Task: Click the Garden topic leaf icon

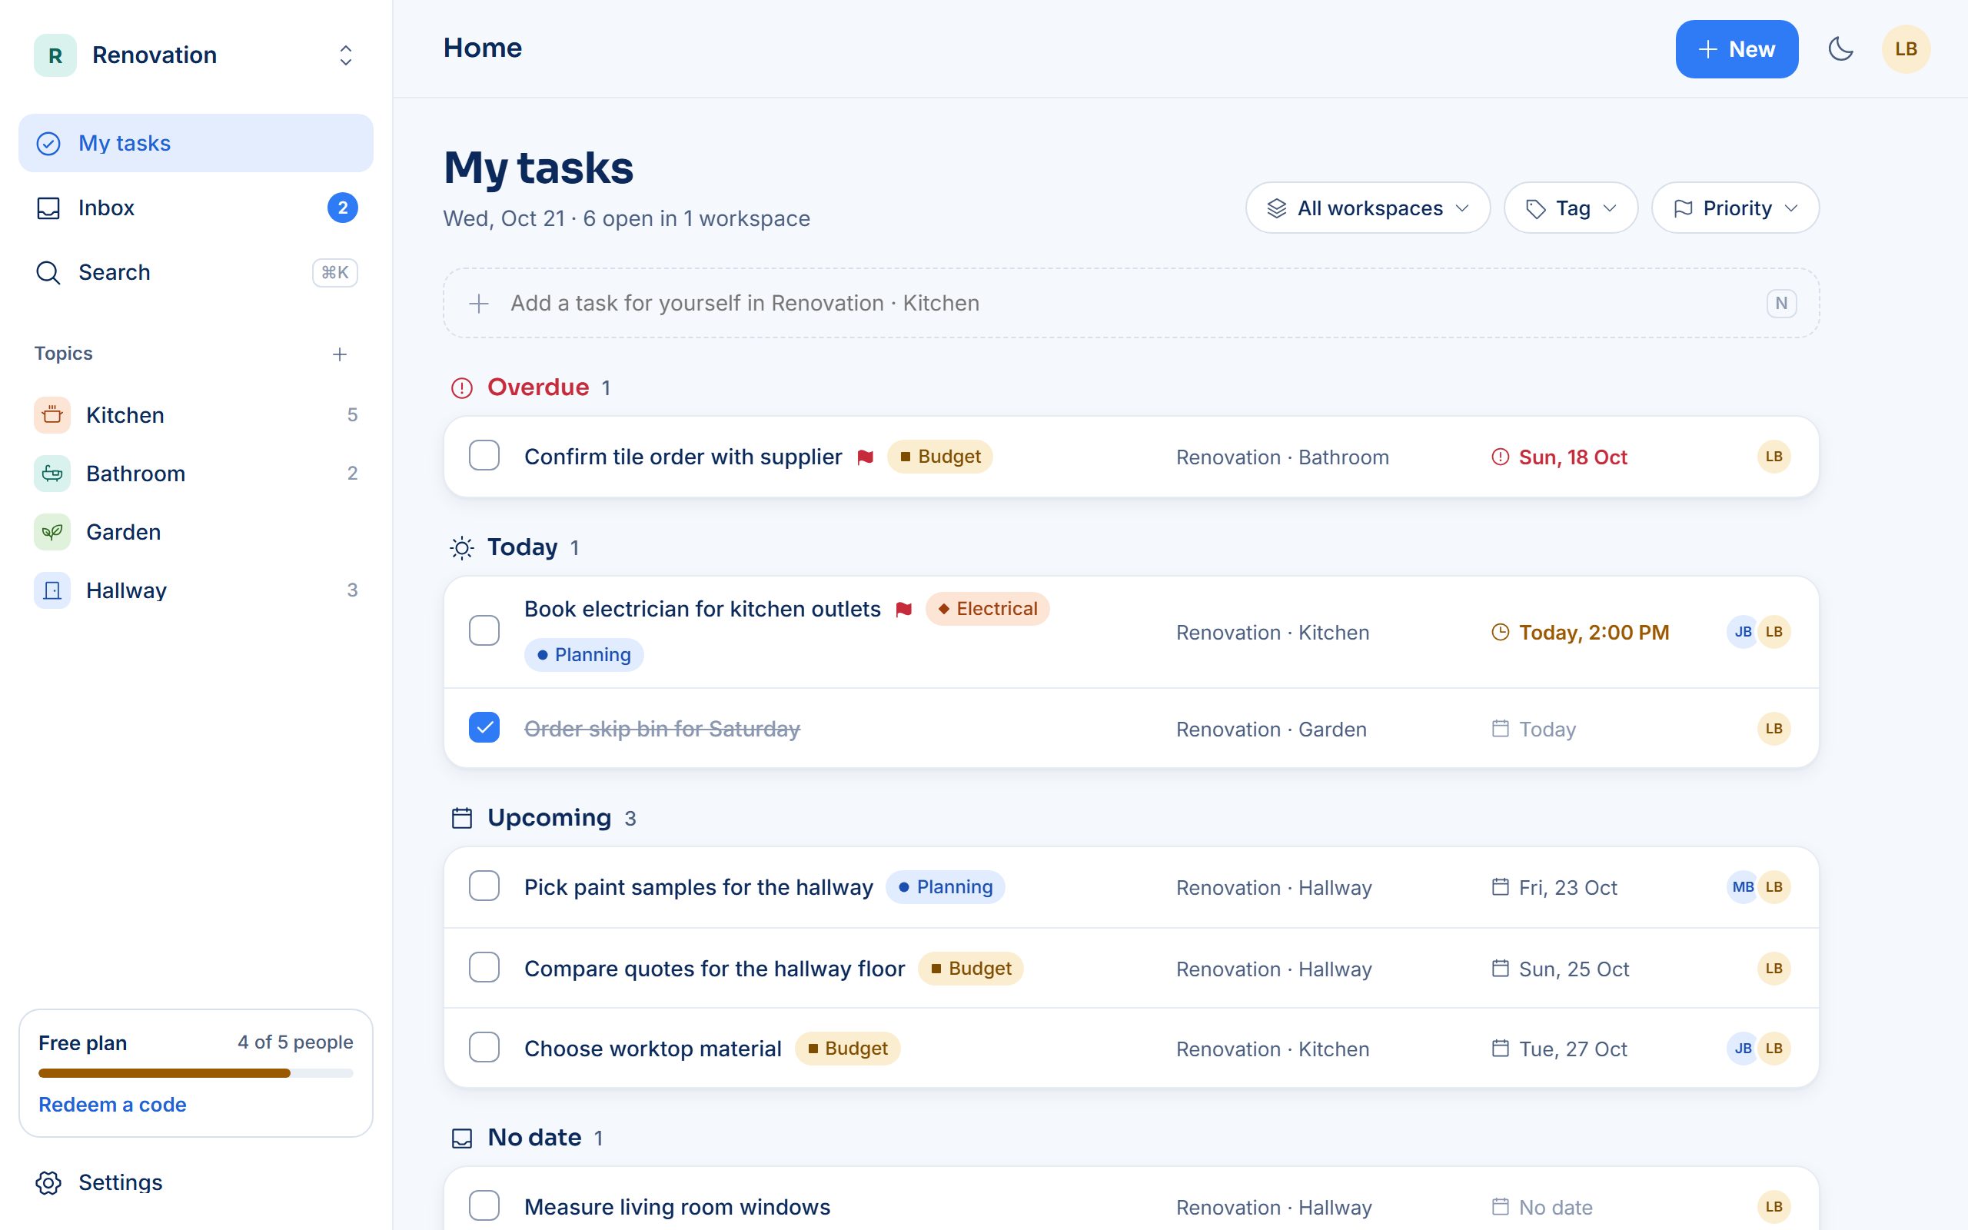Action: click(52, 532)
